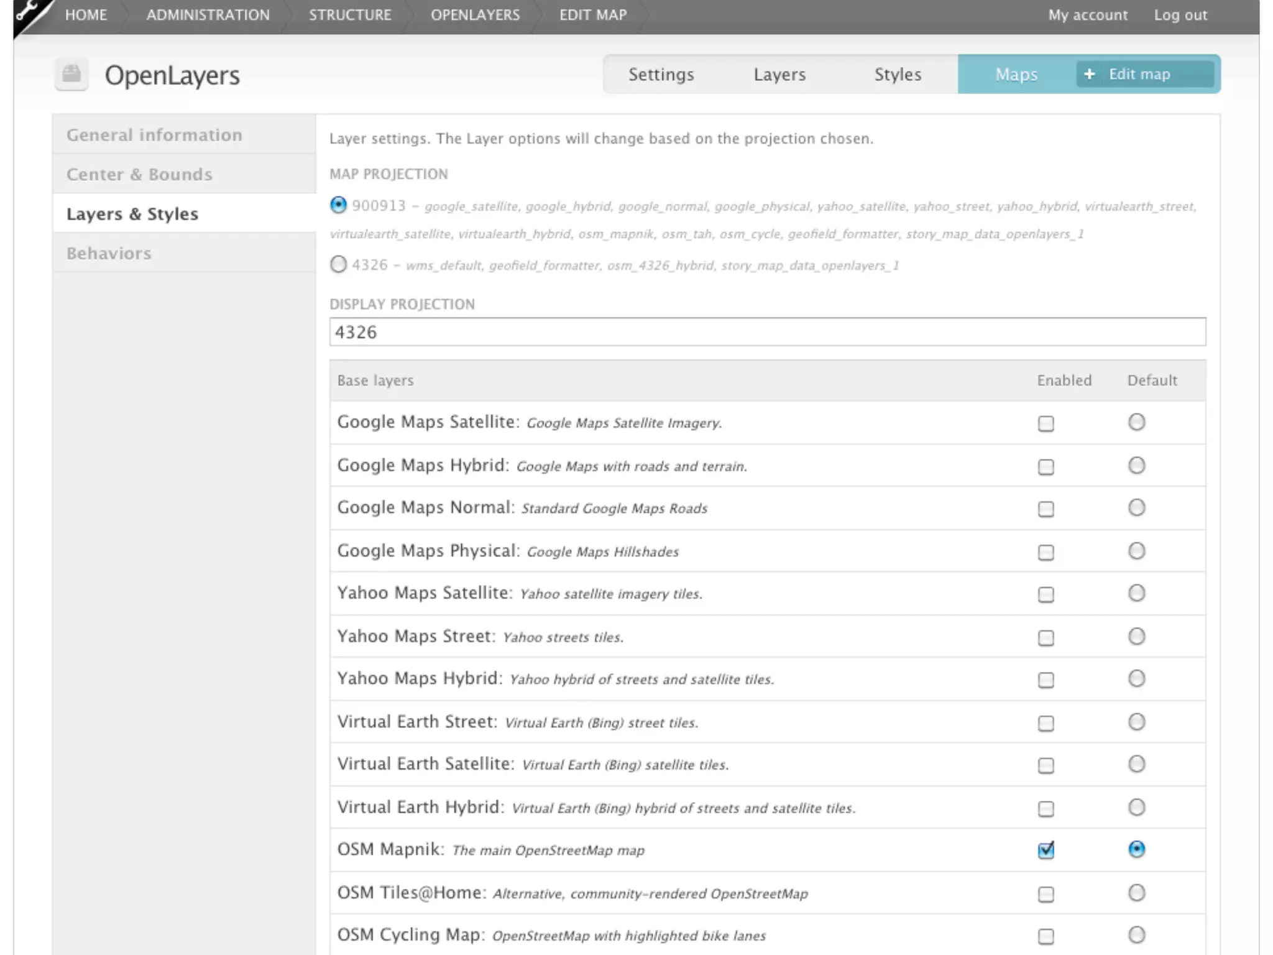Open the Layers tab
This screenshot has width=1273, height=955.
pos(779,75)
